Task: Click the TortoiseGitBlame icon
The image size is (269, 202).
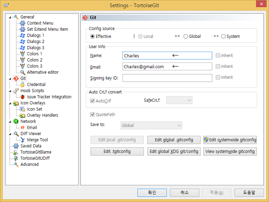Action: coord(16,152)
